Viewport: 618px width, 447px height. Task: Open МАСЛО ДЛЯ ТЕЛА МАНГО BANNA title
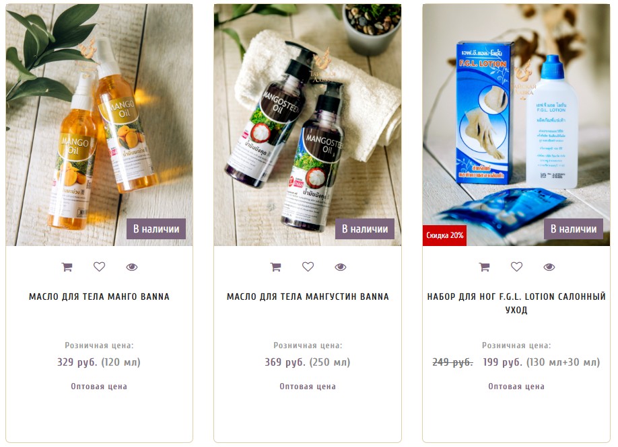(x=100, y=296)
